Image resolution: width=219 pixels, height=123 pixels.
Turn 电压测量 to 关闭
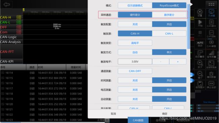coord(135,90)
